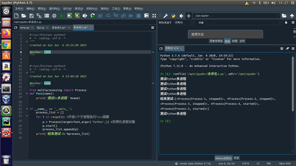The height and width of the screenshot is (166, 296).
Task: Start debugging the file
Action: (100, 16)
